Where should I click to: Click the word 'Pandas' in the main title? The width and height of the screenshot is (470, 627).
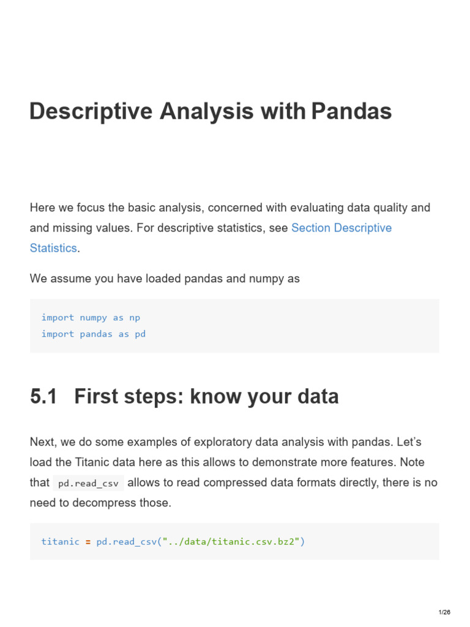coord(351,111)
